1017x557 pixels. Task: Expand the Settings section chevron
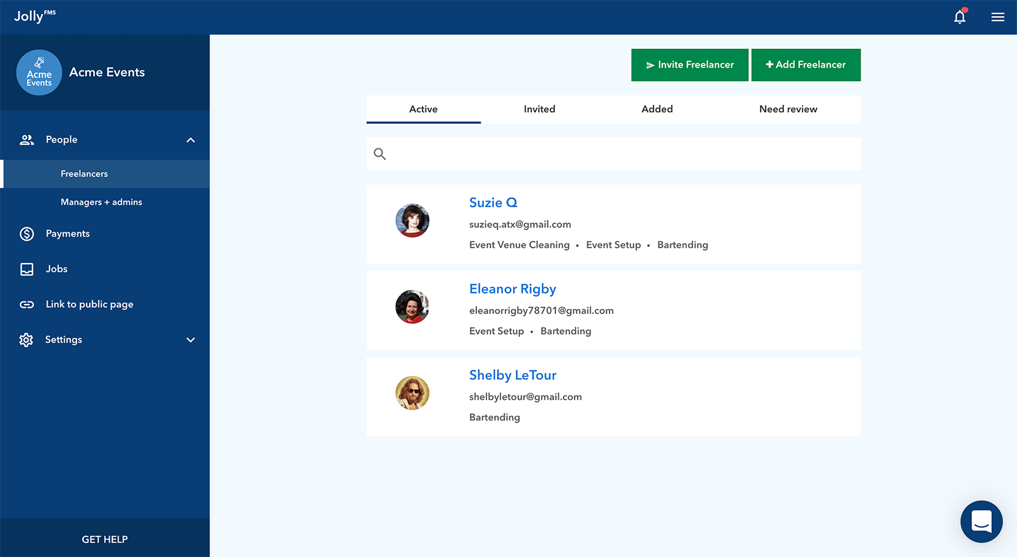tap(191, 340)
